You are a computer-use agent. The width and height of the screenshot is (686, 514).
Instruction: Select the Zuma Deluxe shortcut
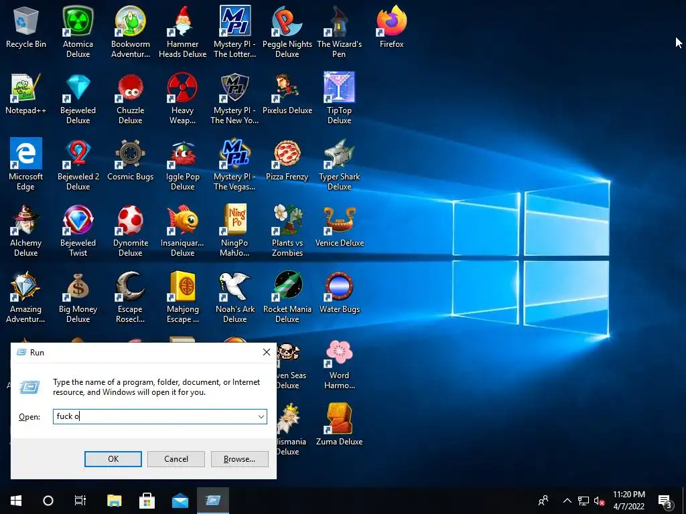coord(340,424)
